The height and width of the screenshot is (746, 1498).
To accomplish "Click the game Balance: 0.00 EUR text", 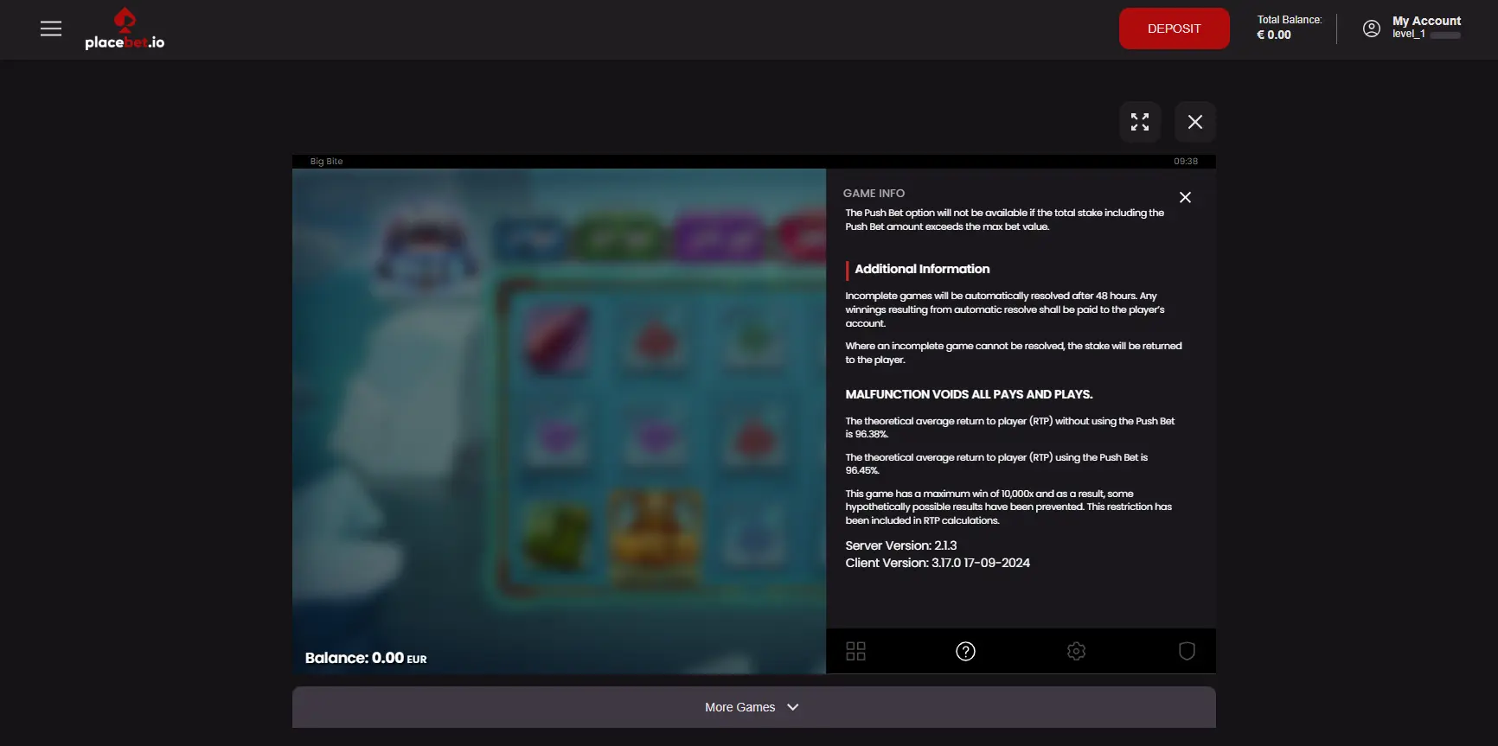I will pyautogui.click(x=366, y=658).
